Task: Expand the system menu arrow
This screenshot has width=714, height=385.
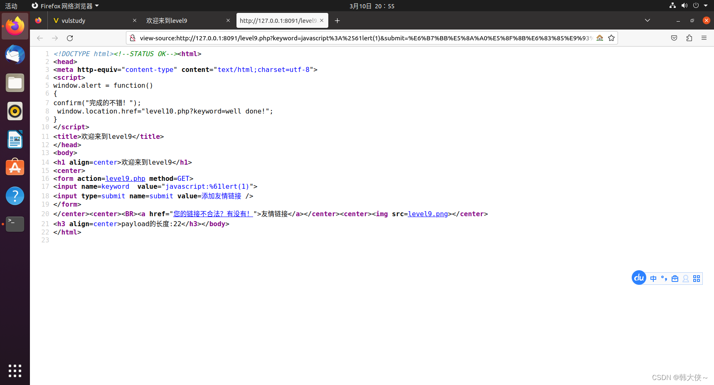Action: click(x=706, y=5)
